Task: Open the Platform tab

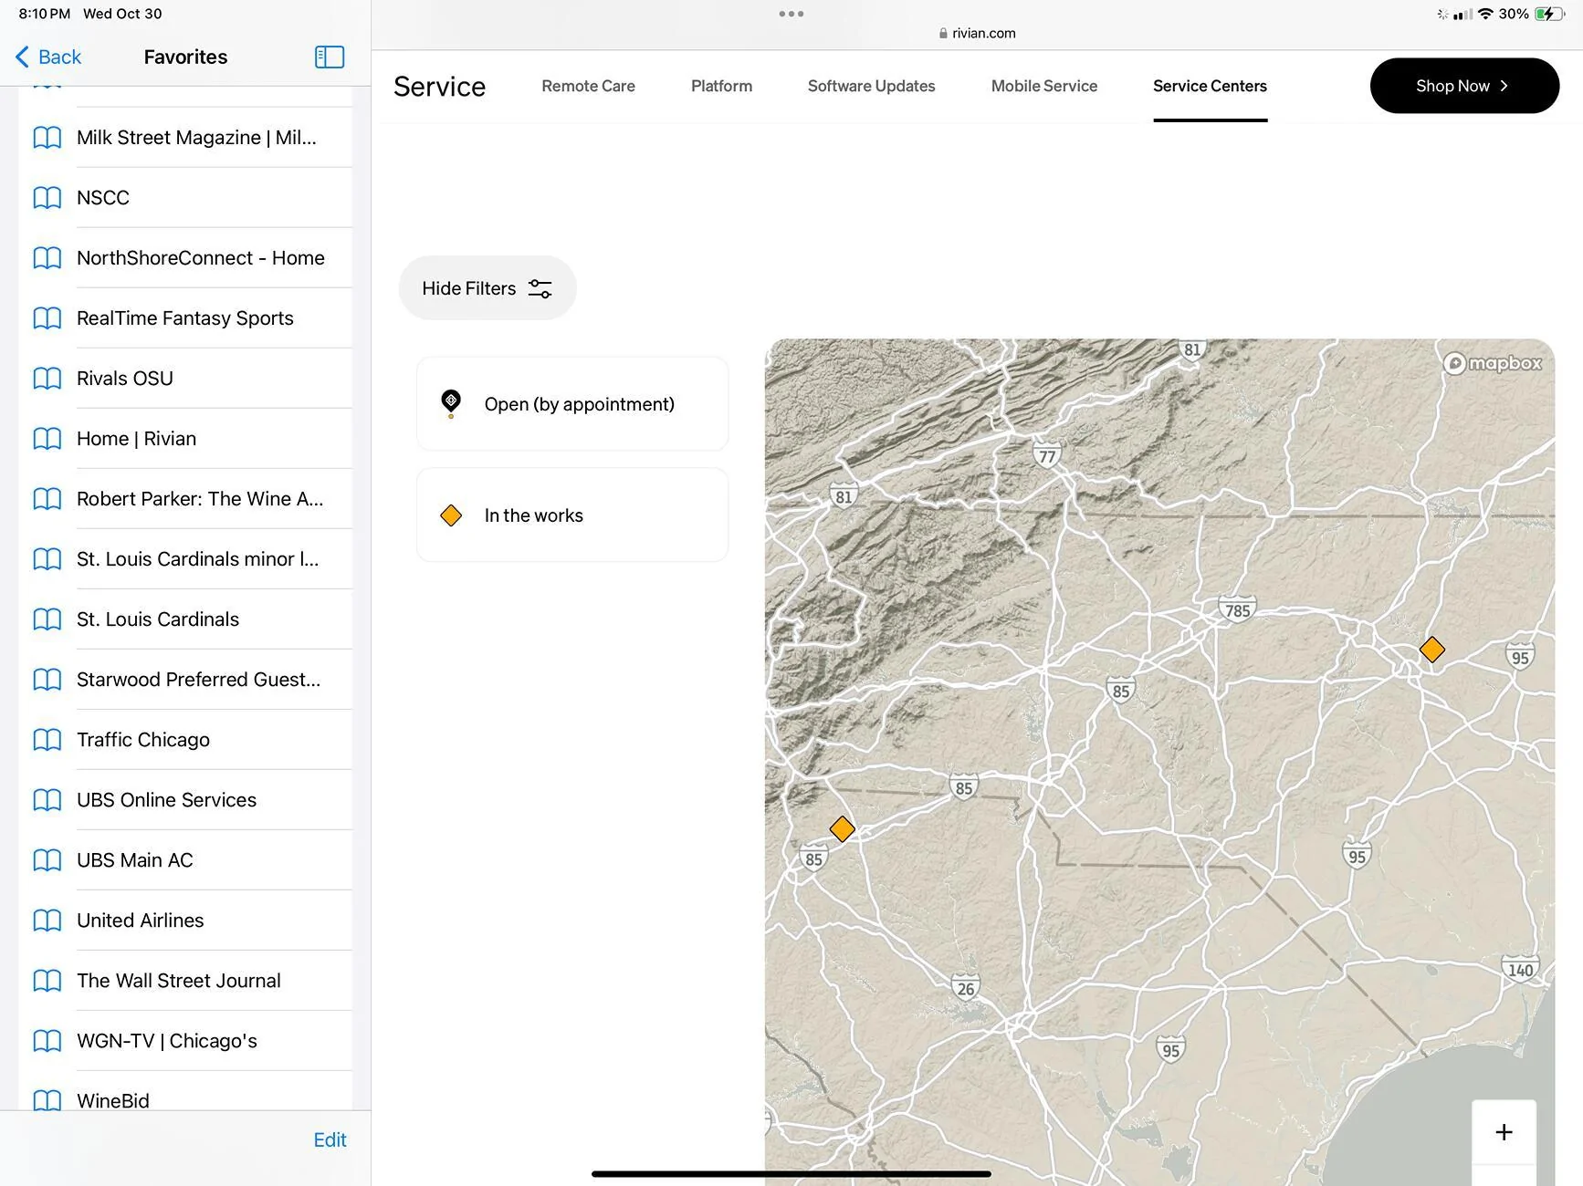Action: (721, 86)
